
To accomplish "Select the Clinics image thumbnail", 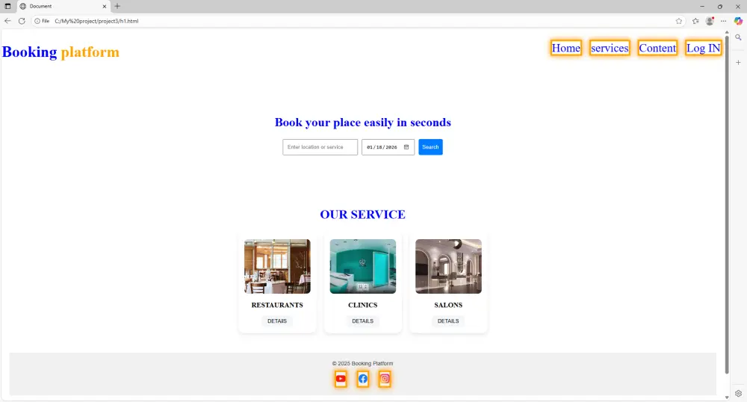I will point(362,266).
